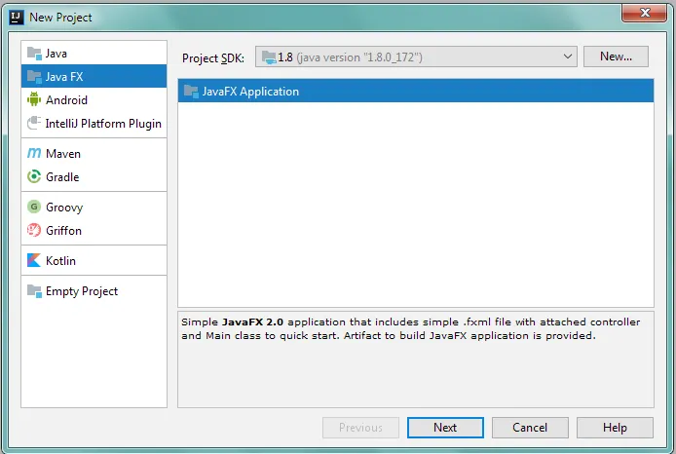This screenshot has height=454, width=676.
Task: Click the 1.8 java version text
Action: (350, 57)
